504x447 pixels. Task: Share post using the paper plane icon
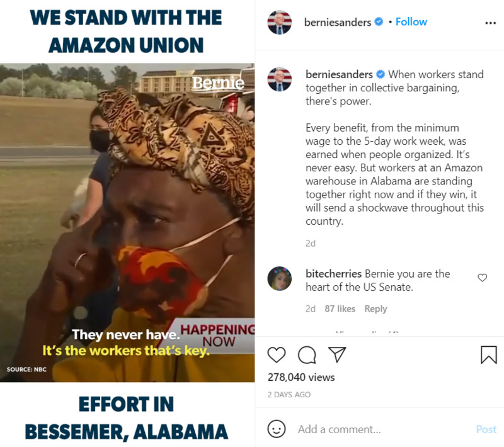tap(337, 354)
